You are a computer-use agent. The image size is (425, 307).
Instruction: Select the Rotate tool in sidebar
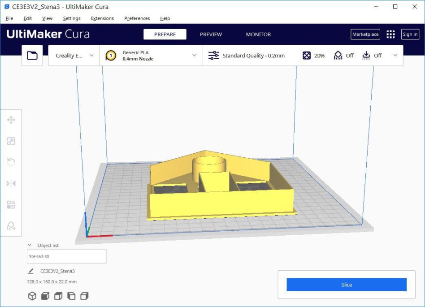11,162
